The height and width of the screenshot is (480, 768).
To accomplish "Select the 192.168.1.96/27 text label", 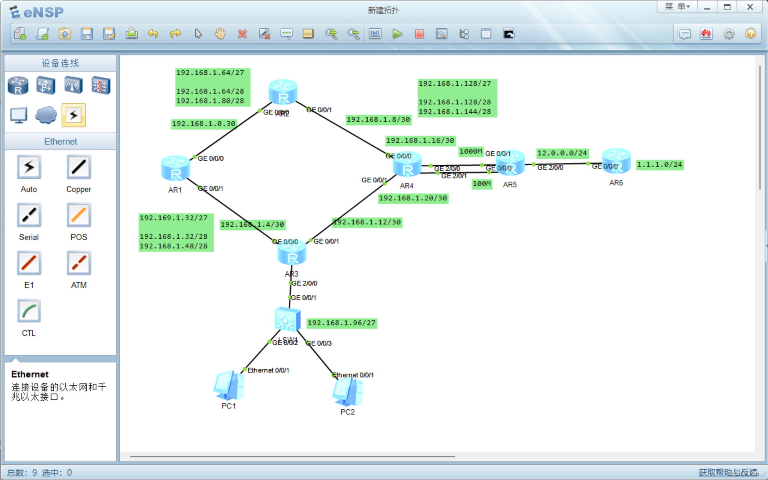I will pos(342,323).
